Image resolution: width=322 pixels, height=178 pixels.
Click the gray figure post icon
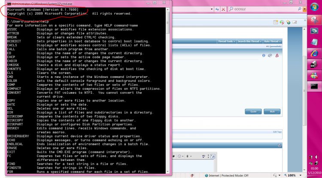coord(270,56)
